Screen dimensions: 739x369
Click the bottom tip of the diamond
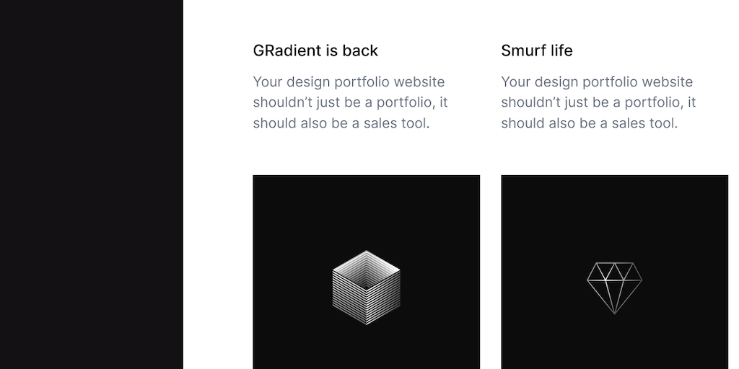(x=614, y=311)
